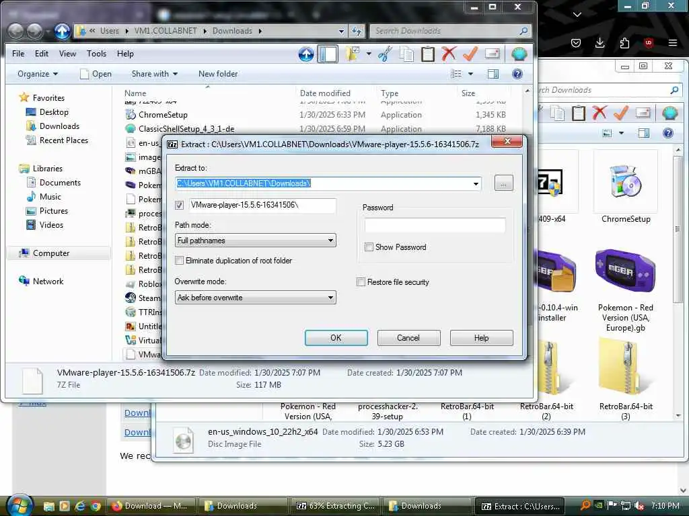Click the Open button in Explorer toolbar

96,74
